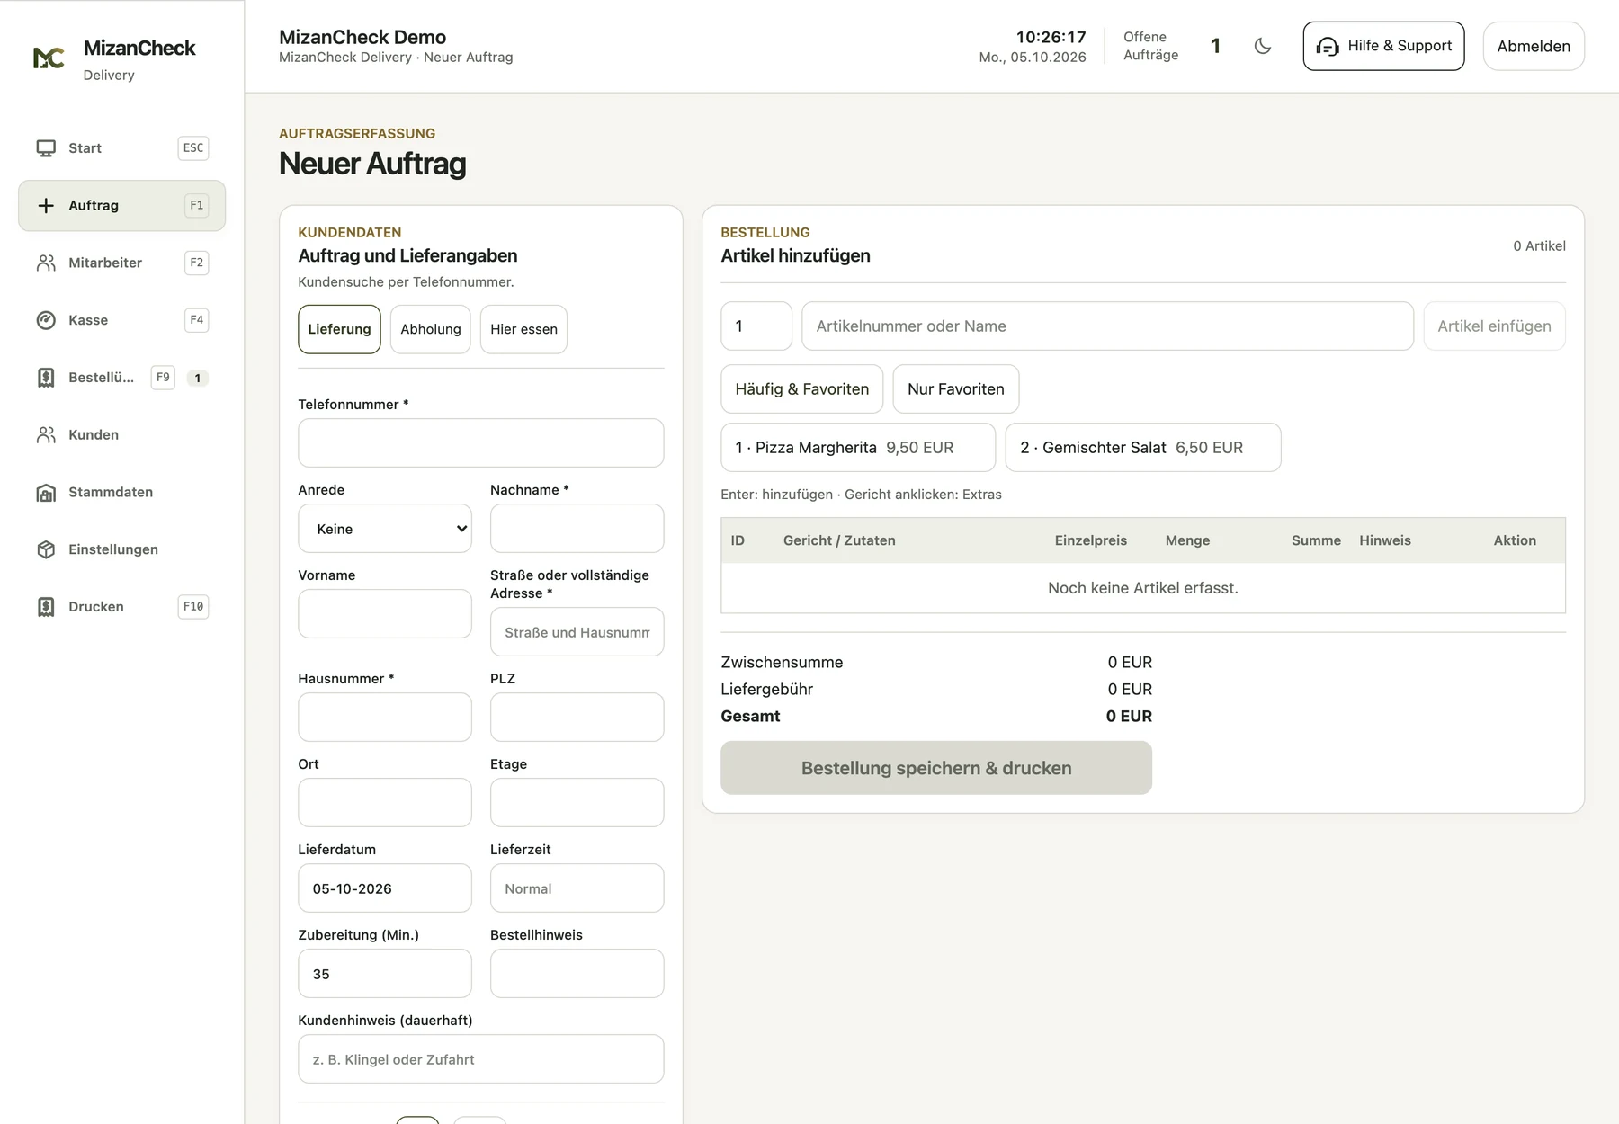This screenshot has width=1619, height=1124.
Task: Click the Artikel einfügen button
Action: 1494,326
